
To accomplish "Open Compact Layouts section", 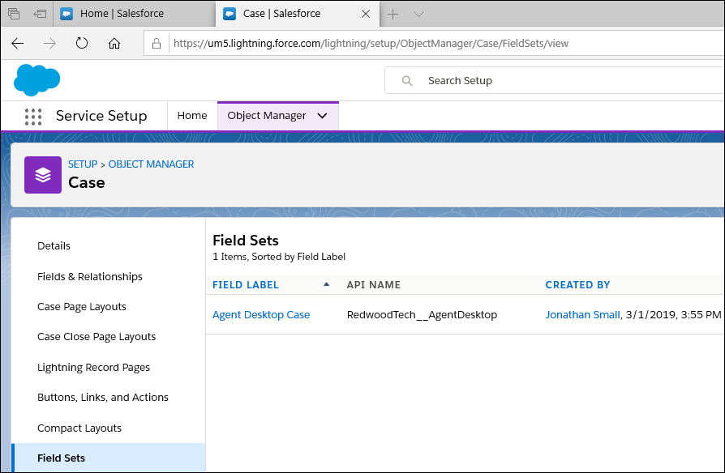I will click(x=79, y=428).
